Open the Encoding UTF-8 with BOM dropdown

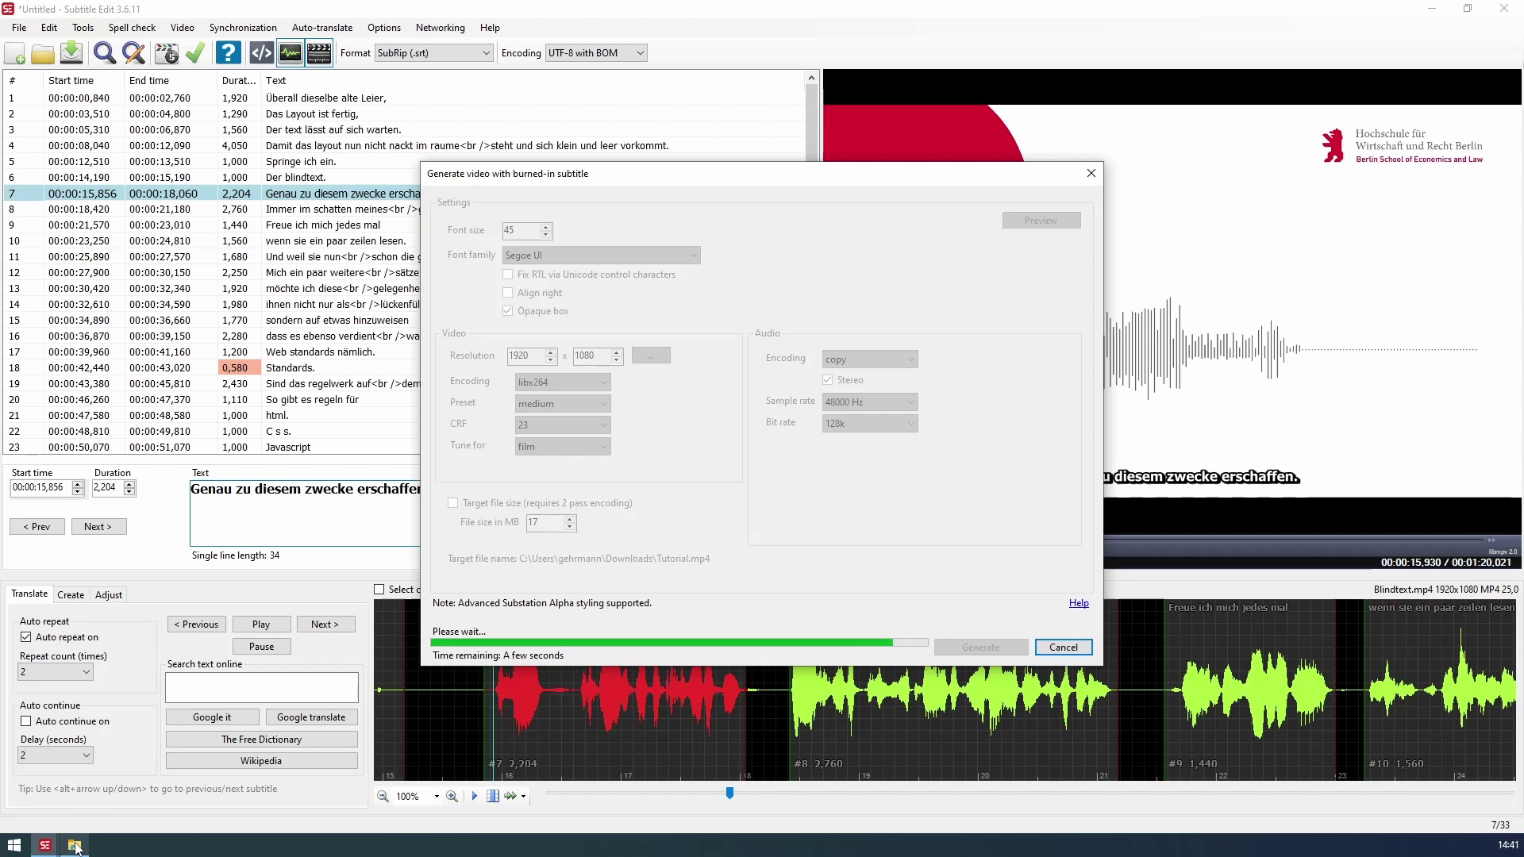pyautogui.click(x=640, y=53)
